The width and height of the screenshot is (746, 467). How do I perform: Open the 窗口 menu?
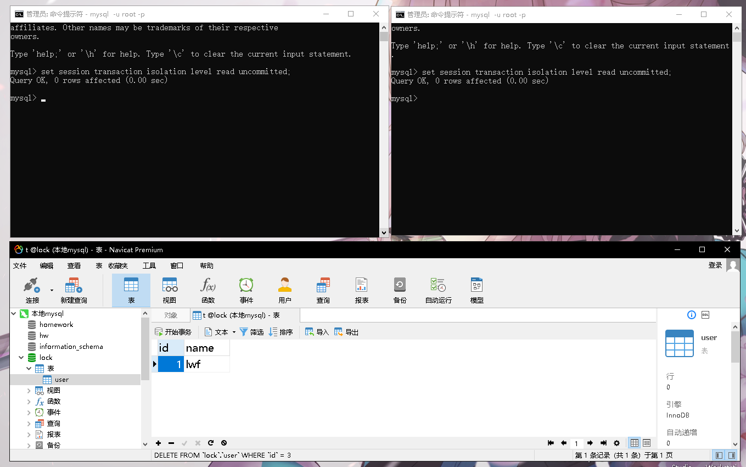(x=177, y=265)
